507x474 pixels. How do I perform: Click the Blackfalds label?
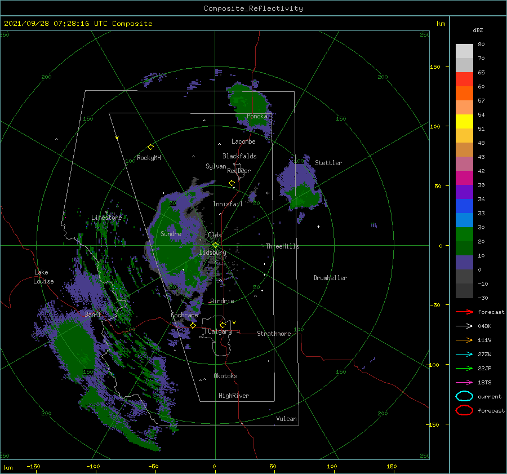point(239,156)
